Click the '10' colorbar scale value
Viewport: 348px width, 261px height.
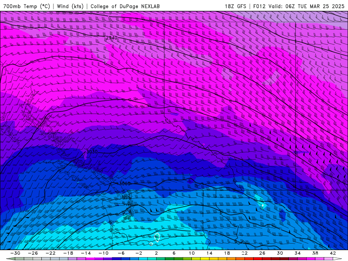click(192, 253)
